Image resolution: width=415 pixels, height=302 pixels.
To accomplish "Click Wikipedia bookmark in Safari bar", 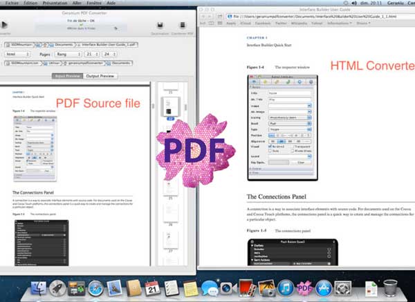I will click(x=299, y=23).
